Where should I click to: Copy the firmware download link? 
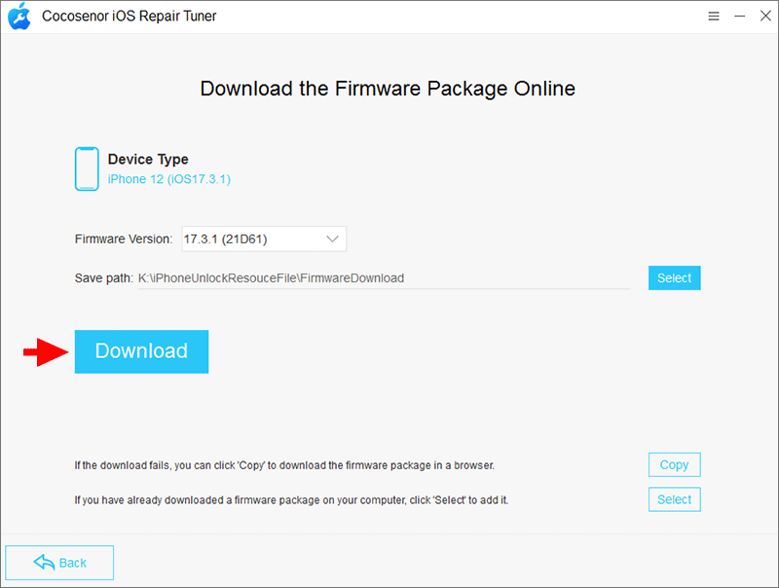point(674,464)
